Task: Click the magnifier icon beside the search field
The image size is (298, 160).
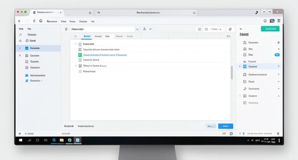Action: click(66, 29)
